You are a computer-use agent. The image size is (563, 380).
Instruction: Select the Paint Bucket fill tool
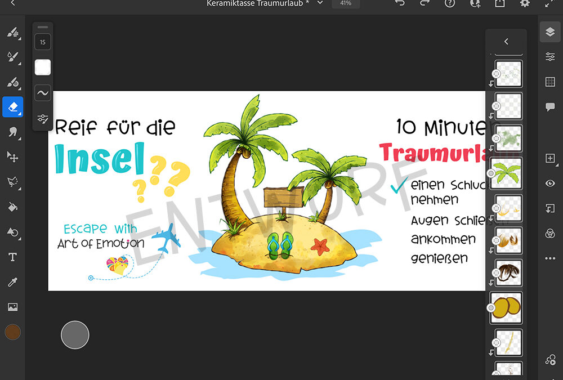(12, 207)
